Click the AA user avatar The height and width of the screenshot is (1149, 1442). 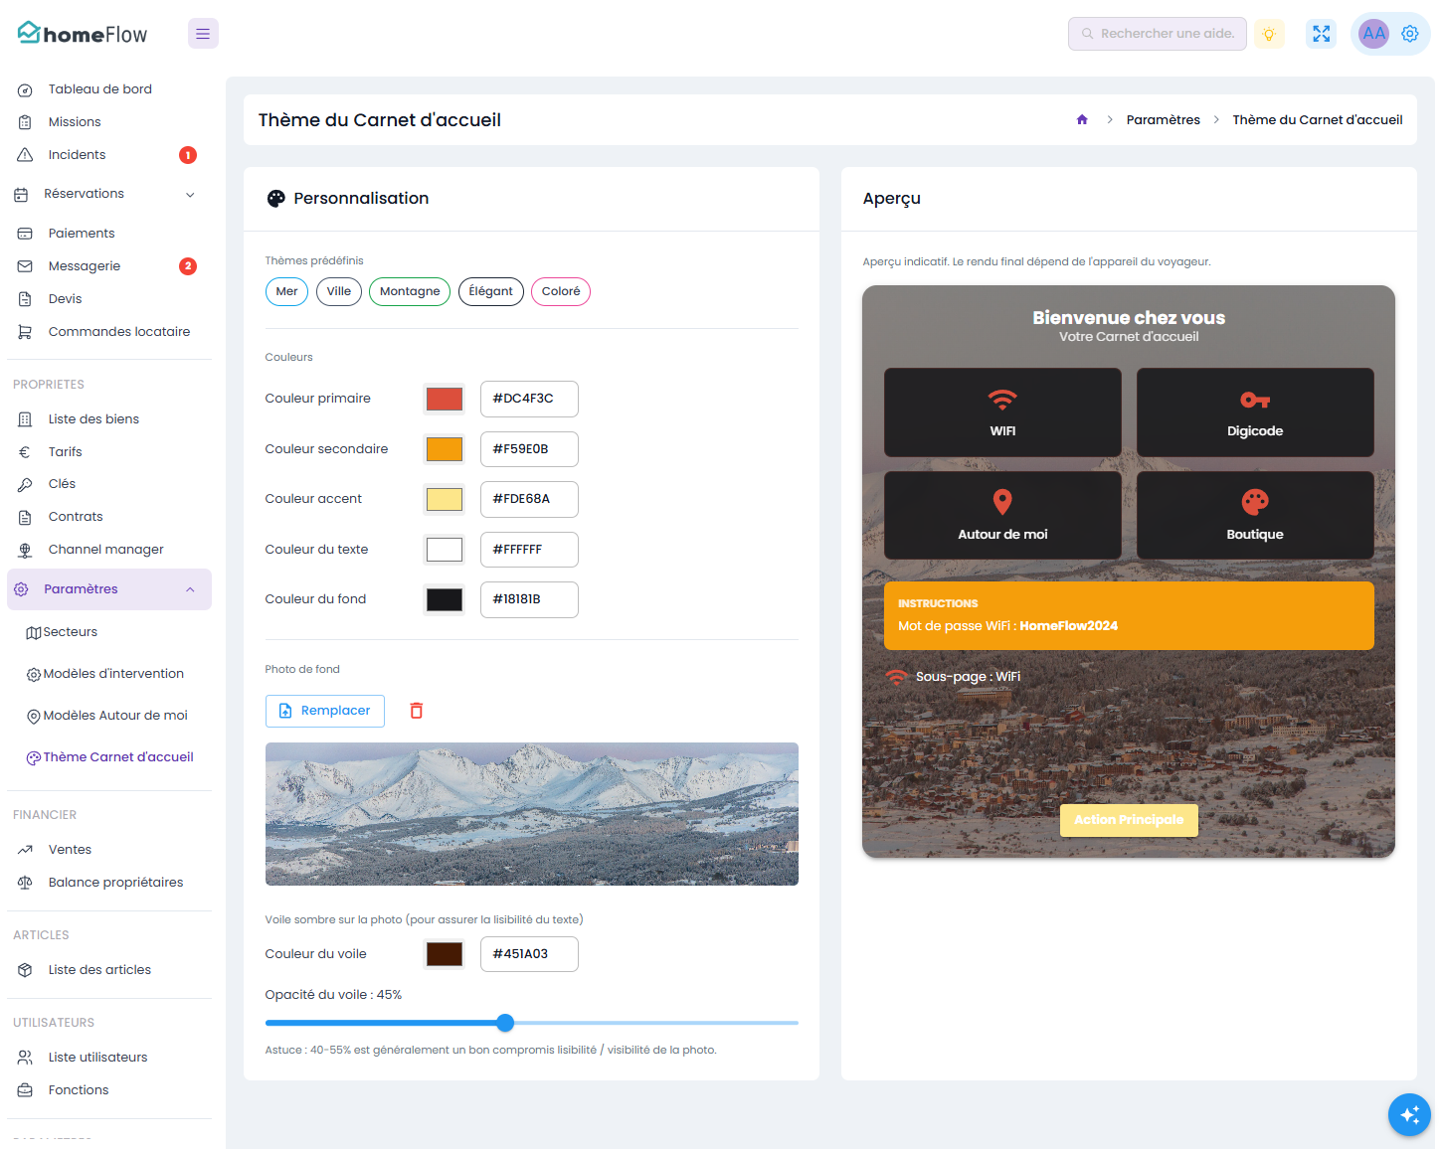point(1374,34)
